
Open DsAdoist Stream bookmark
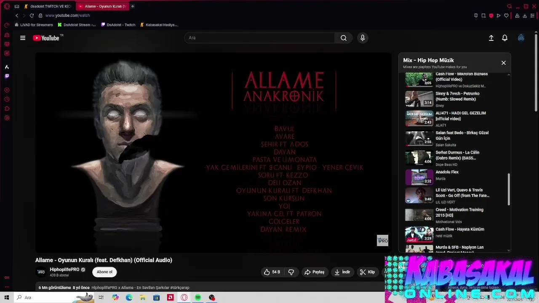(77, 25)
